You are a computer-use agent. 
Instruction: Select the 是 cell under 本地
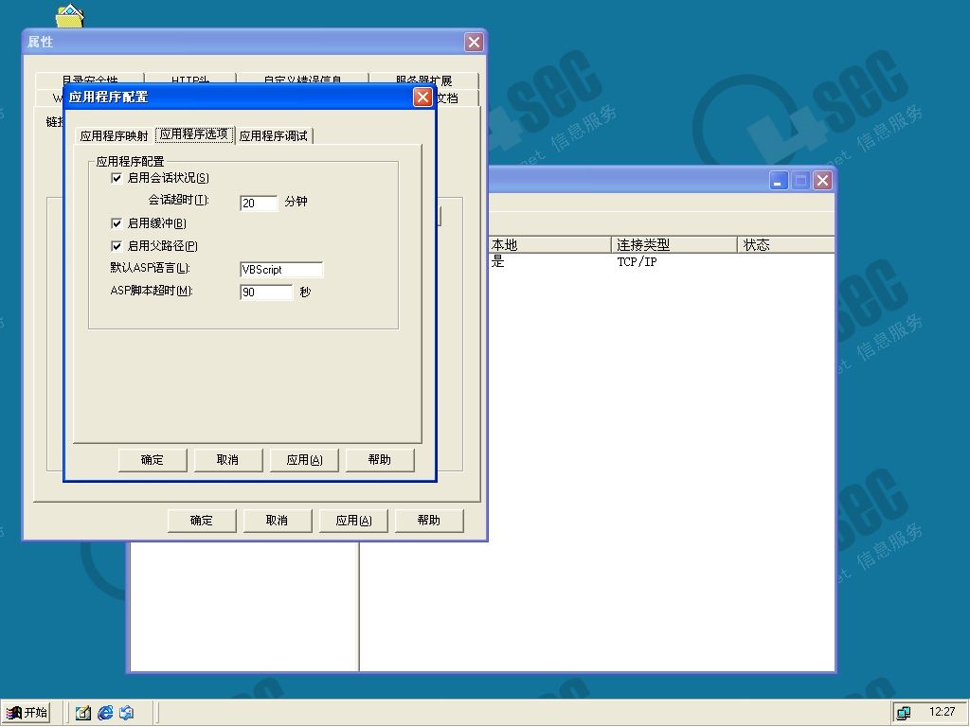pos(498,262)
